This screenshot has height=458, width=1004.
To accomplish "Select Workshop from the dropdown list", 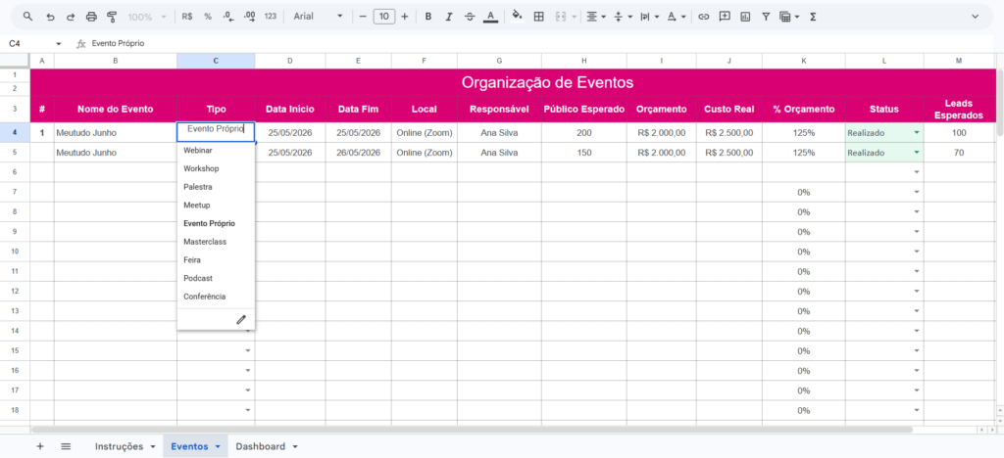I will [x=216, y=168].
